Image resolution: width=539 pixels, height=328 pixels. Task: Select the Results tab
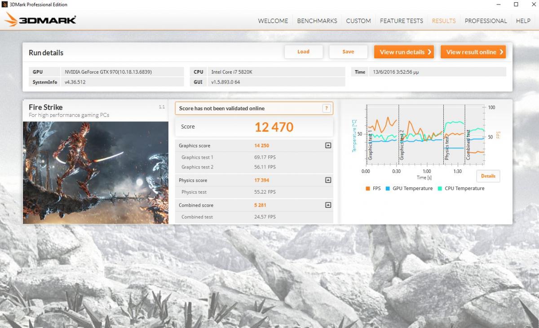[x=444, y=21]
